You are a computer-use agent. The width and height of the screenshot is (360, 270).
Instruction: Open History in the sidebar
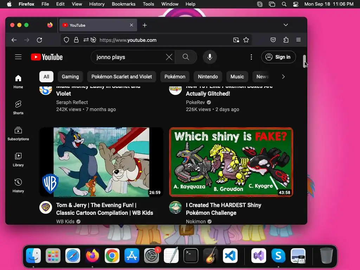[18, 186]
